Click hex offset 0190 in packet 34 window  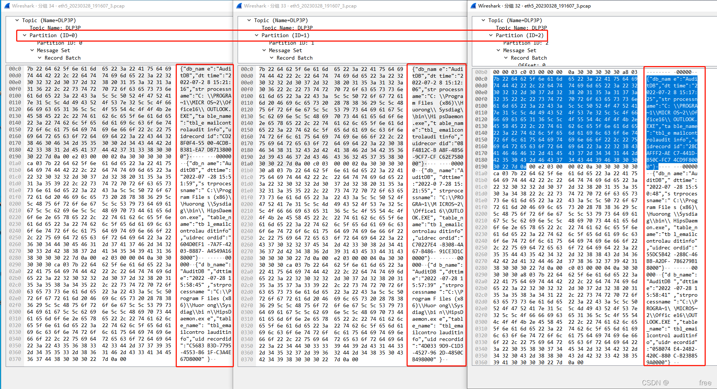(15, 156)
